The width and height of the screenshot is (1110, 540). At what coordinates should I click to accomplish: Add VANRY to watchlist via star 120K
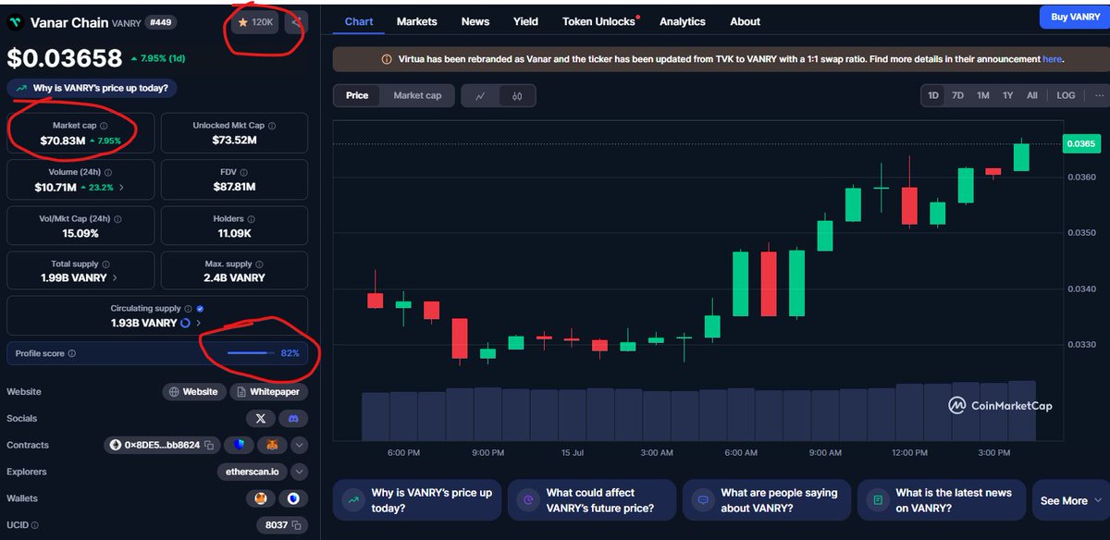(256, 21)
